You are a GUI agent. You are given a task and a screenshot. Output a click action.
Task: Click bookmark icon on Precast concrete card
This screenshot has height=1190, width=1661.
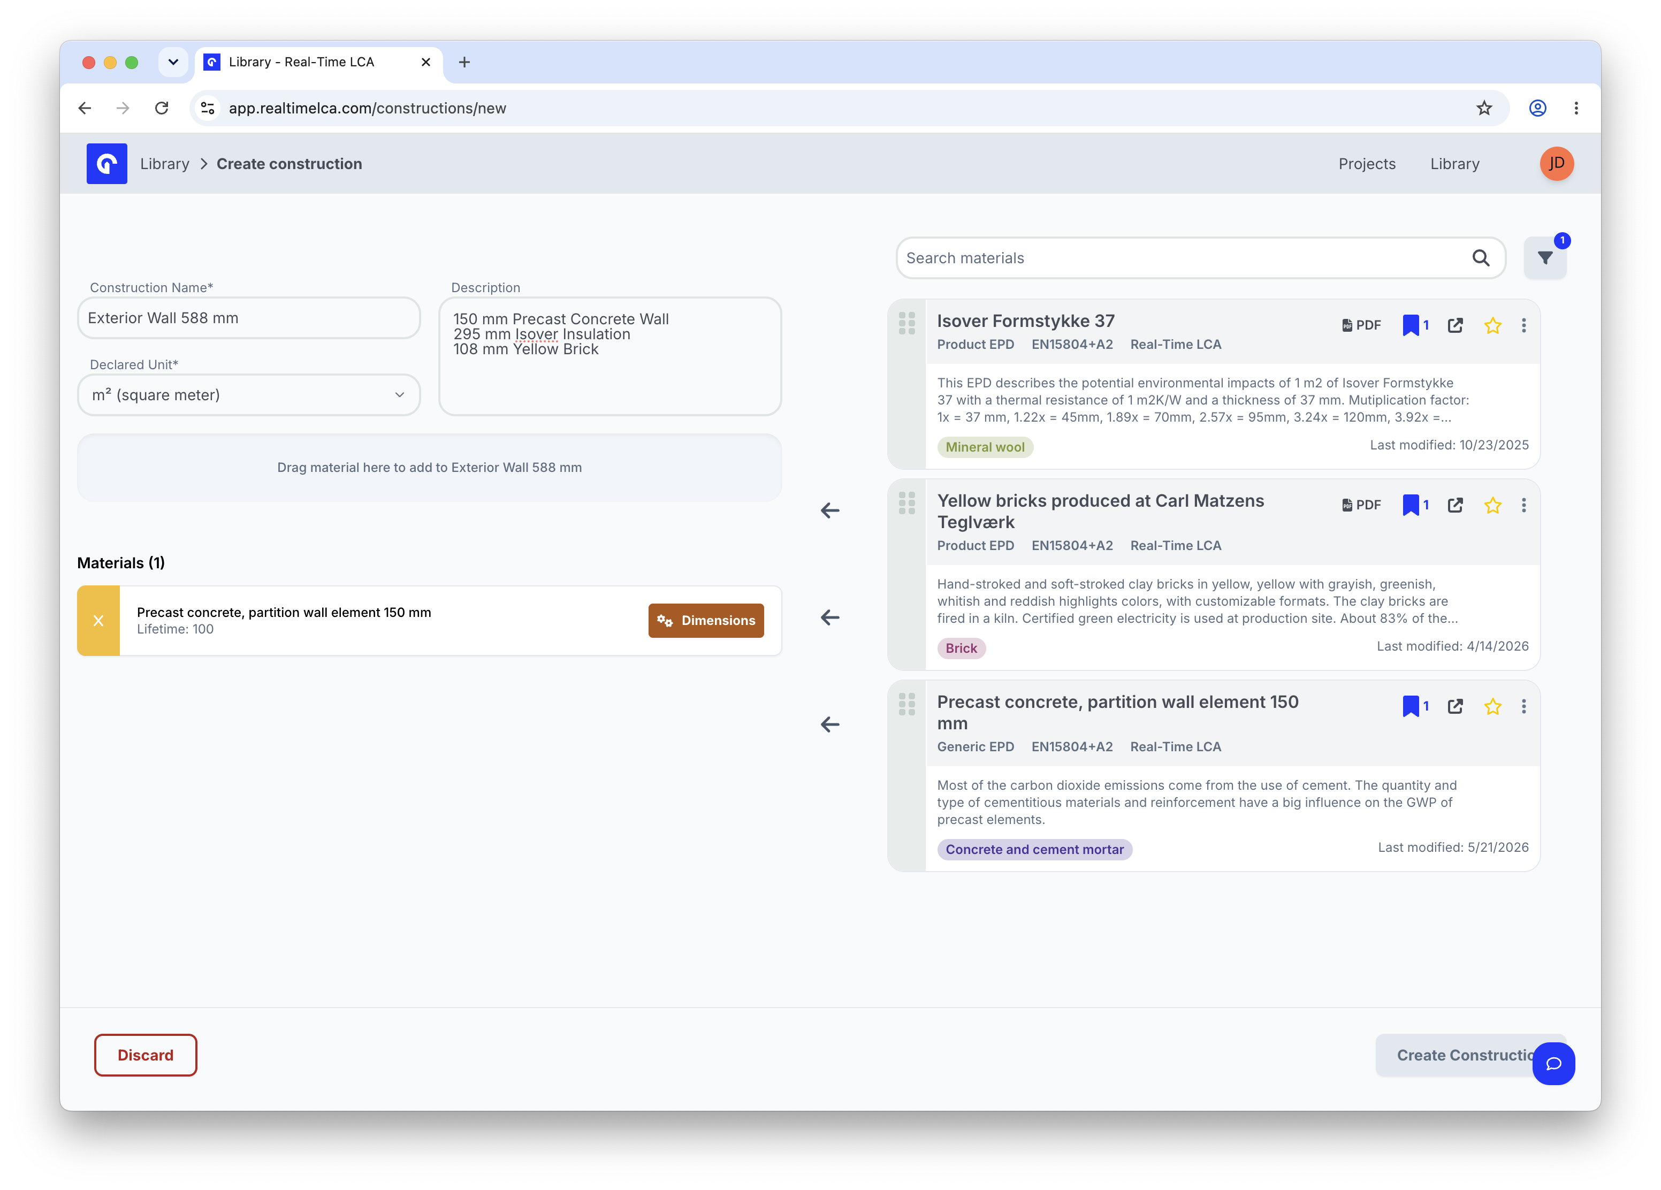(x=1410, y=706)
